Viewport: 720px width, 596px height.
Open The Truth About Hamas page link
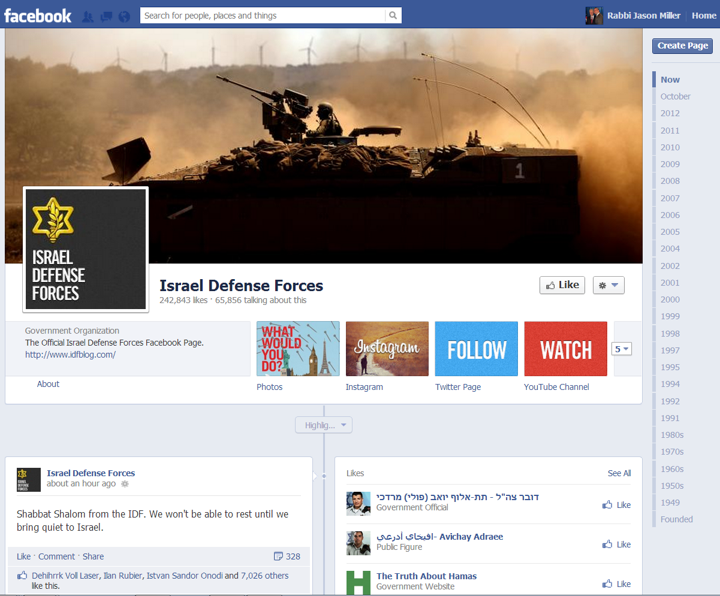[x=426, y=576]
